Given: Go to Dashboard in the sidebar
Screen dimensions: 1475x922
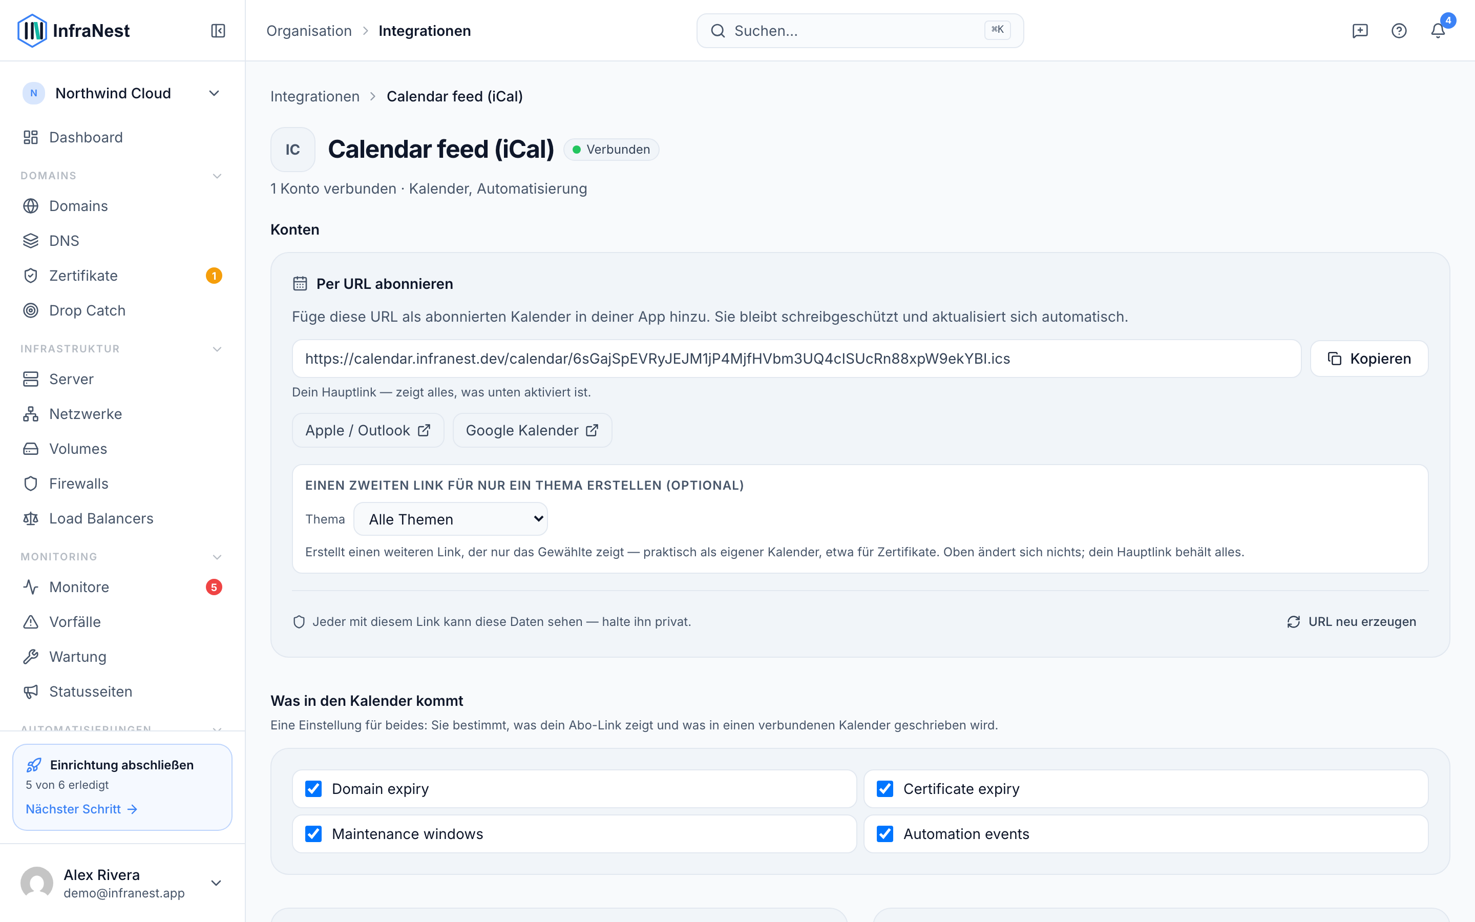Looking at the screenshot, I should point(122,137).
